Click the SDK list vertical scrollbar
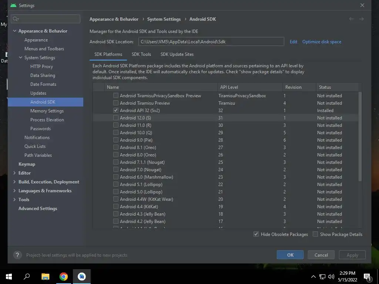This screenshot has height=284, width=379. [360, 136]
